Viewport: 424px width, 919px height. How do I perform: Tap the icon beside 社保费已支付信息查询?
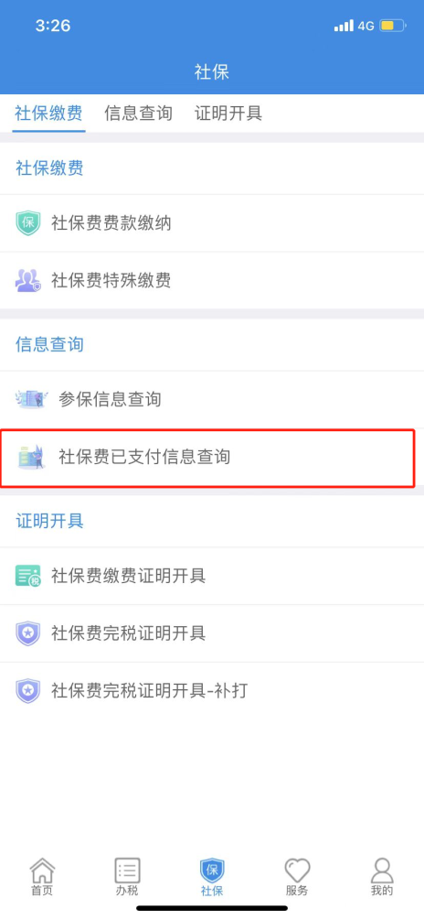31,457
